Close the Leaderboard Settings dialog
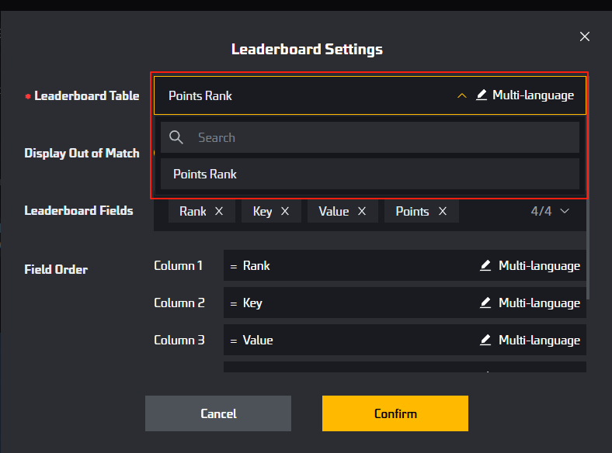Screen dimensions: 612x453 click(584, 36)
